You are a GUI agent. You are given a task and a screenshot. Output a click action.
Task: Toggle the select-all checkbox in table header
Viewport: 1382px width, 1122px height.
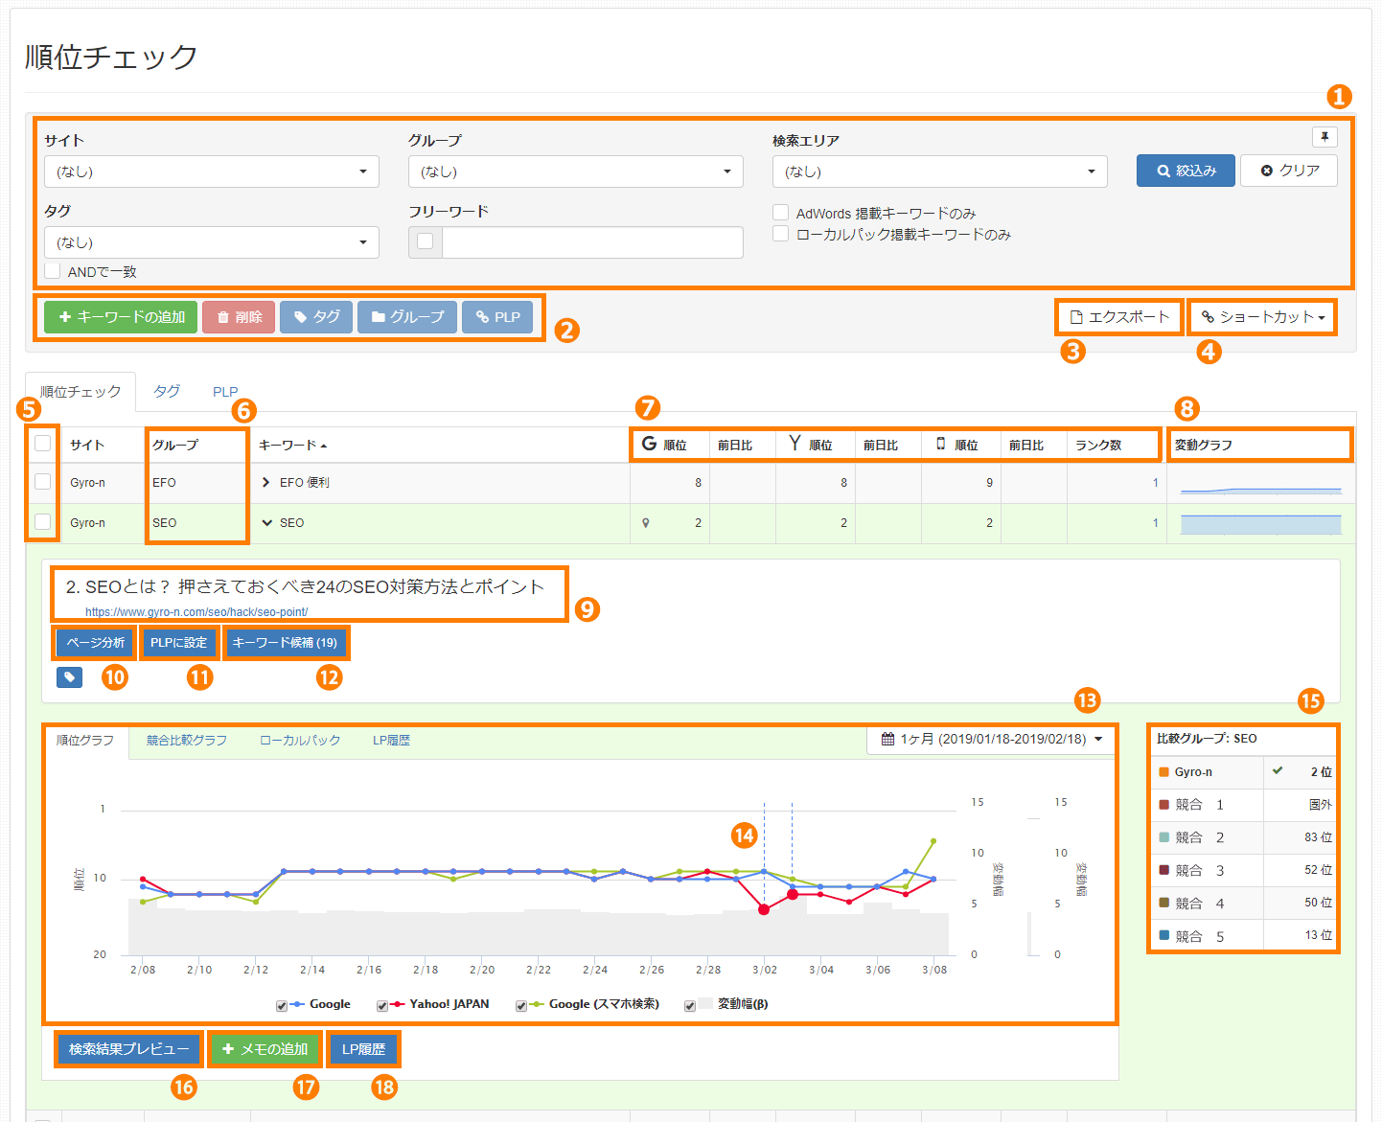coord(42,444)
